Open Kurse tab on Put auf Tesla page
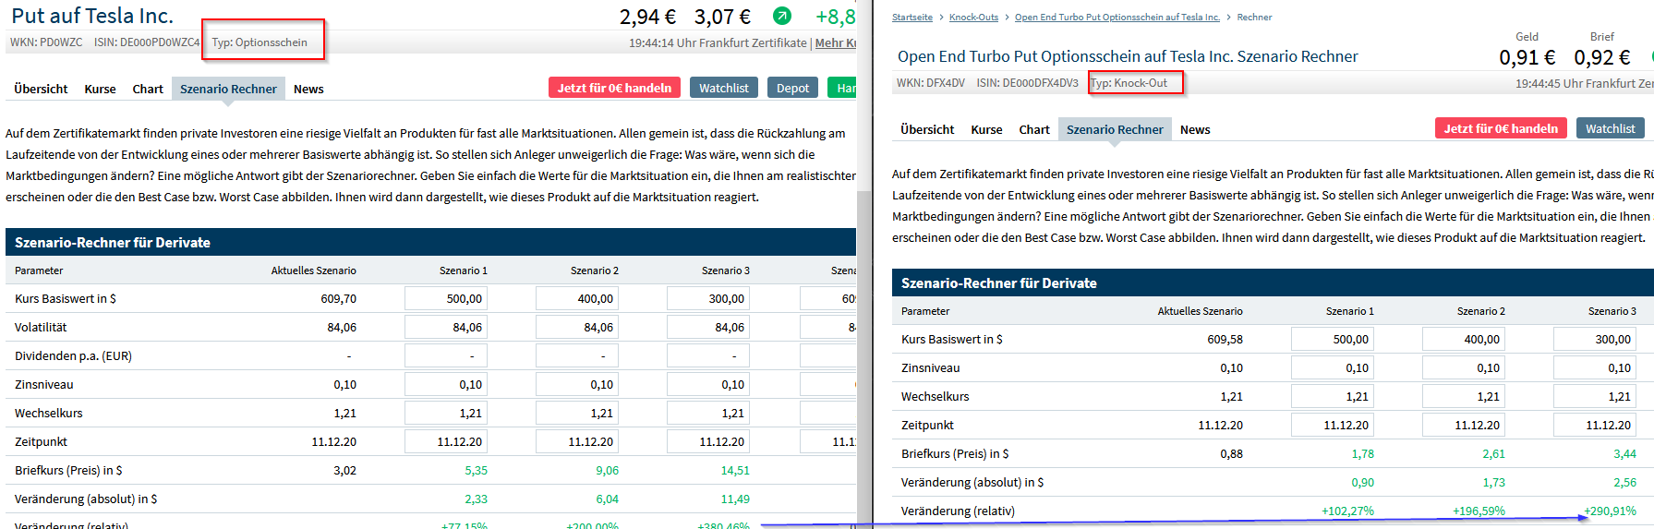1654x529 pixels. (x=100, y=89)
